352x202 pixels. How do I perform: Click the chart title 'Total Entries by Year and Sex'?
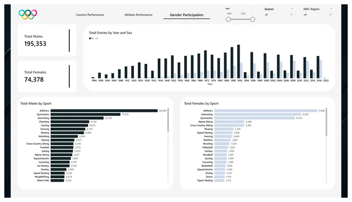[x=110, y=33]
